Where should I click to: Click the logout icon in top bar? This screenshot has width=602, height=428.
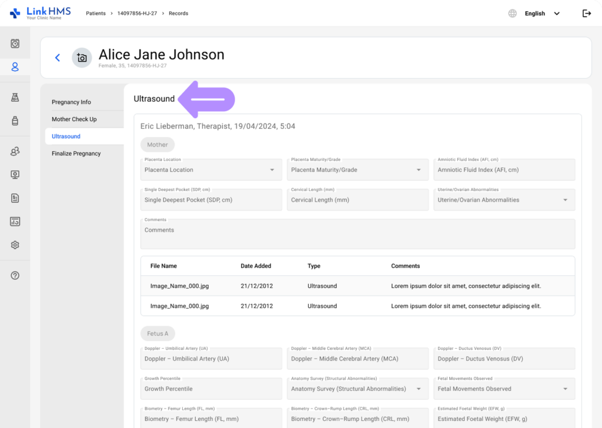(586, 14)
